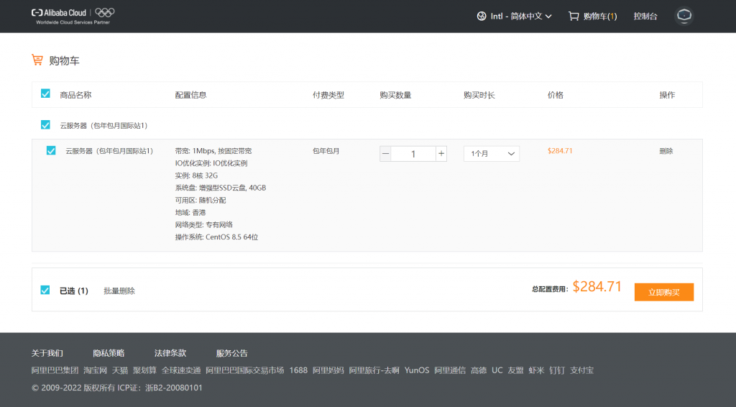Open the 隐私策略 footer link
736x407 pixels.
(109, 353)
